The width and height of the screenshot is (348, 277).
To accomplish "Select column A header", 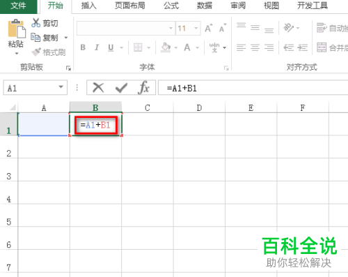I will click(x=44, y=107).
